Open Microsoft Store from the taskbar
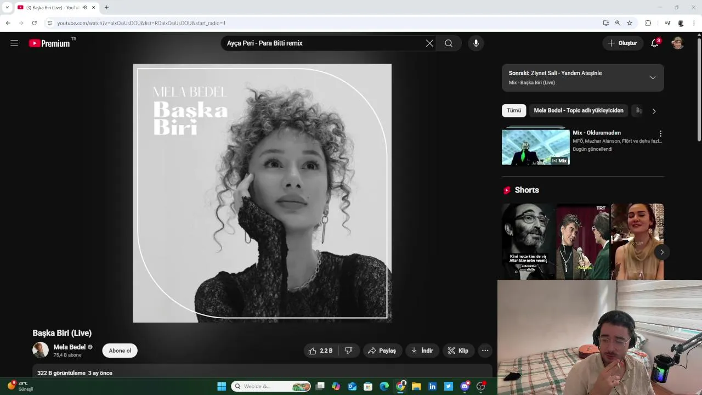 pyautogui.click(x=368, y=386)
